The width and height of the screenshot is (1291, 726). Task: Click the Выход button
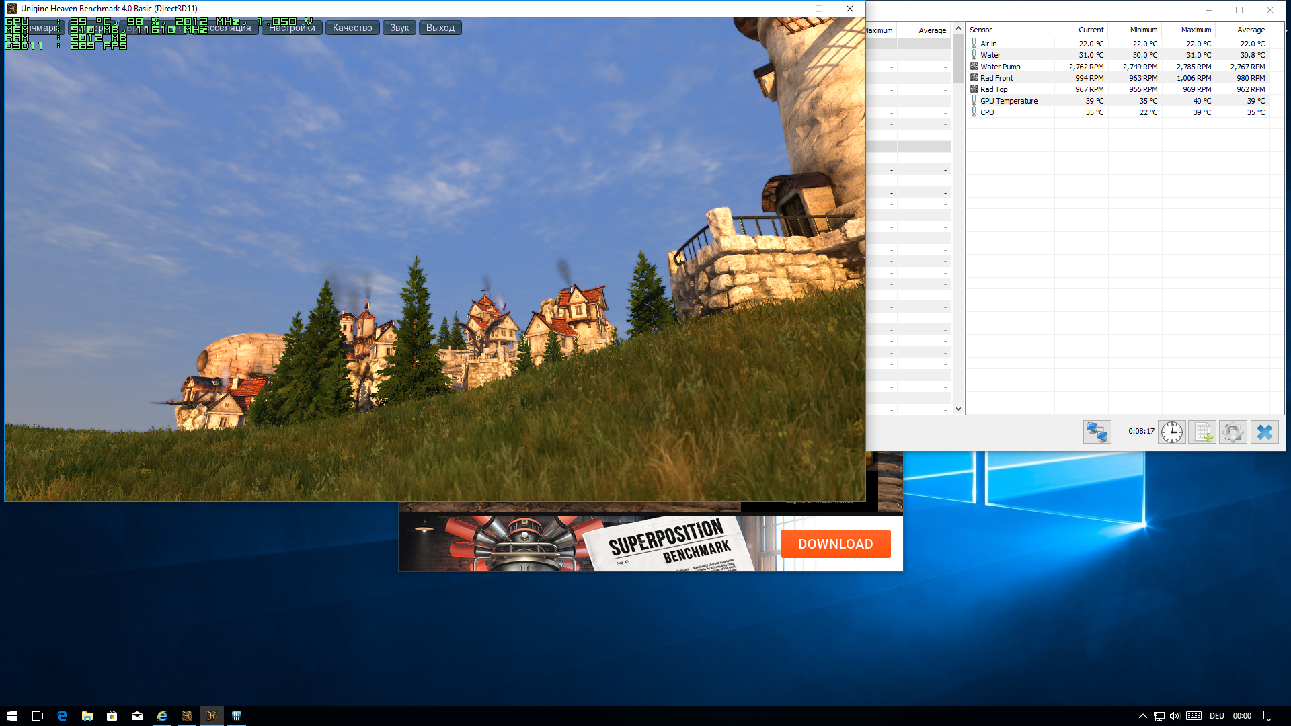[440, 28]
